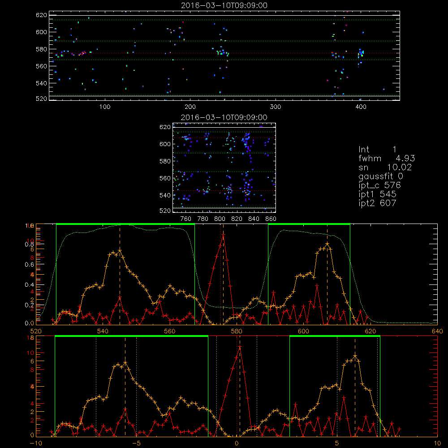Click the orange 560 x-axis label of the profile plot
The image size is (448, 448).
(x=170, y=332)
